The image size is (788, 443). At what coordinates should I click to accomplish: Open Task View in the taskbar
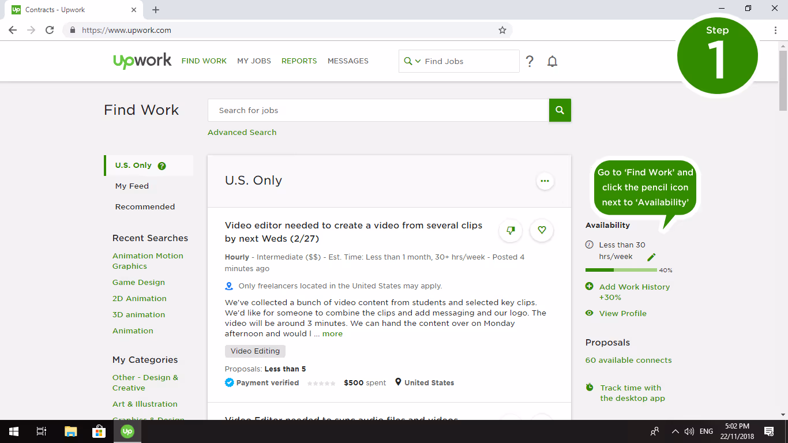[42, 431]
